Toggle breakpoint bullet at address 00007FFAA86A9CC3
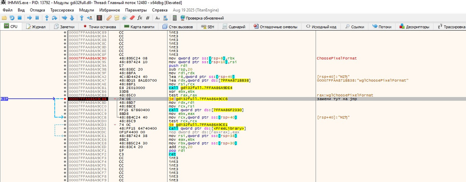 tap(65, 110)
